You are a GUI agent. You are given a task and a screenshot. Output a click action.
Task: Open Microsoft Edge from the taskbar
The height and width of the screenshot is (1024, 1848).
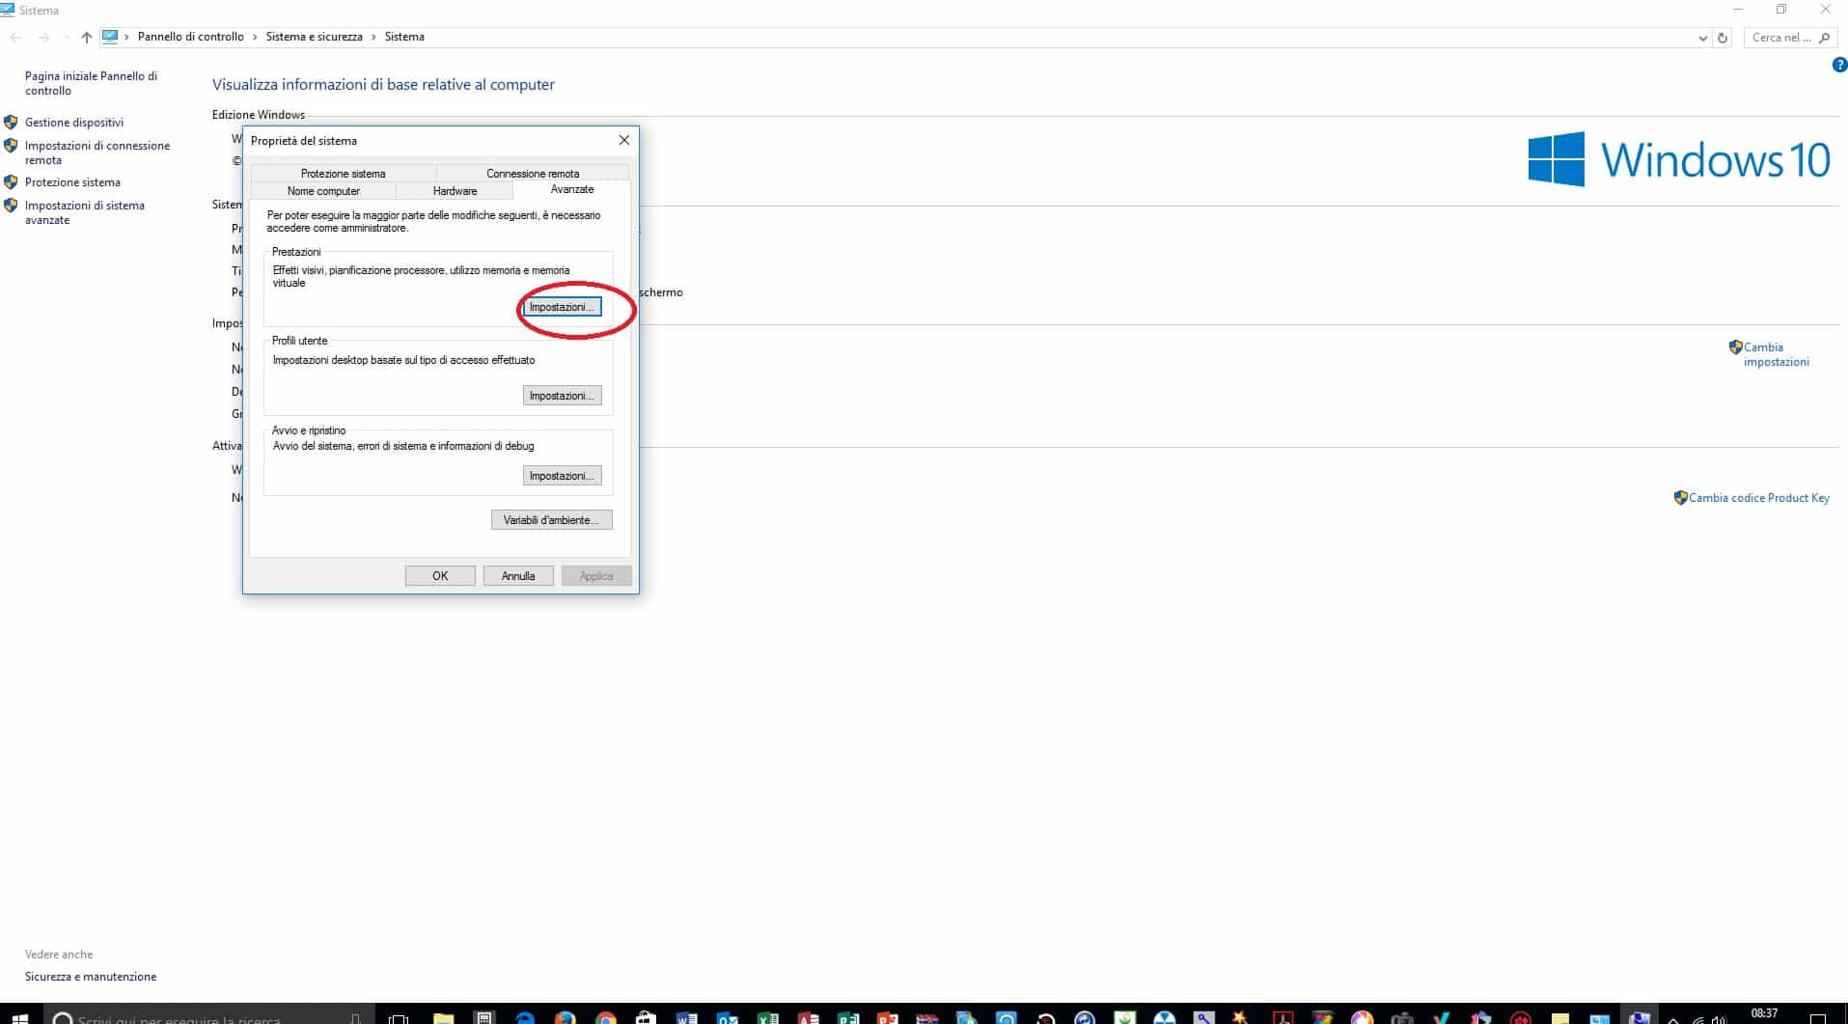click(525, 1017)
